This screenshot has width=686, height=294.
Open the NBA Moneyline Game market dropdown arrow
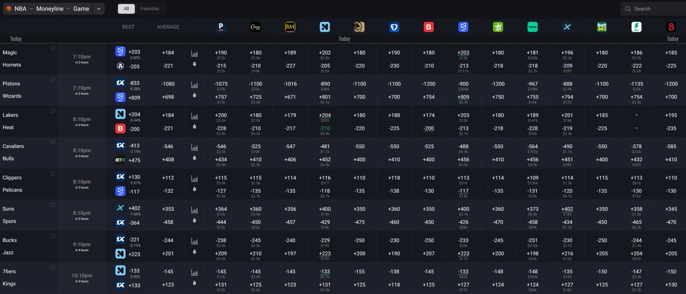98,9
